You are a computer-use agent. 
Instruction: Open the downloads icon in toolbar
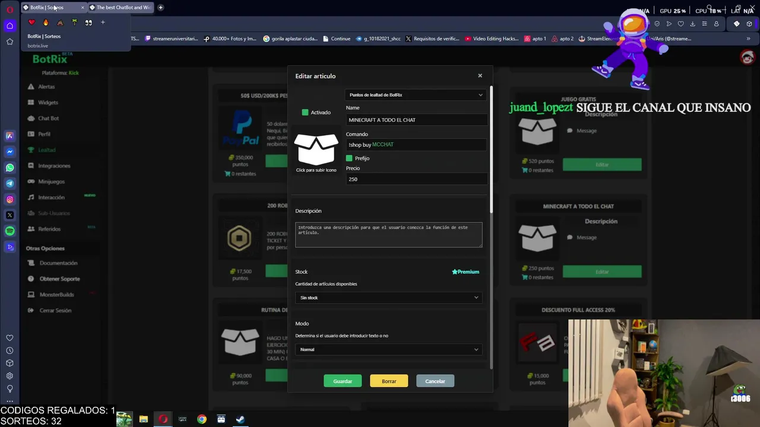[x=692, y=24]
